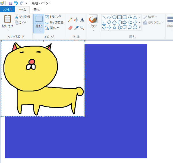Open the 輪郭 outline dropdown
The width and height of the screenshot is (173, 163).
pyautogui.click(x=150, y=17)
